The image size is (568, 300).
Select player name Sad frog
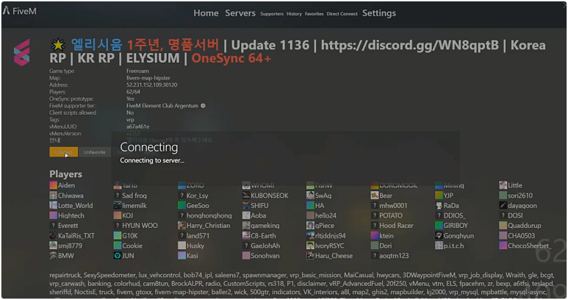pyautogui.click(x=134, y=196)
